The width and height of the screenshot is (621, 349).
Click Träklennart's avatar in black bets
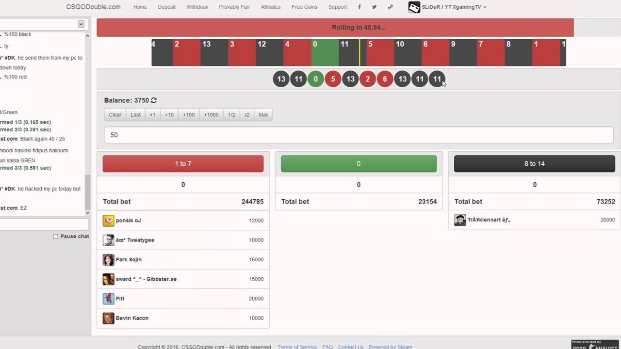coord(460,220)
